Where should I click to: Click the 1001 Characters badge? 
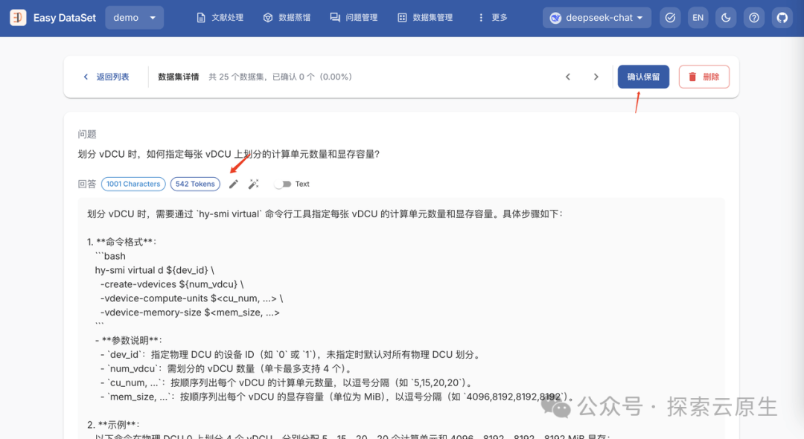click(x=133, y=184)
